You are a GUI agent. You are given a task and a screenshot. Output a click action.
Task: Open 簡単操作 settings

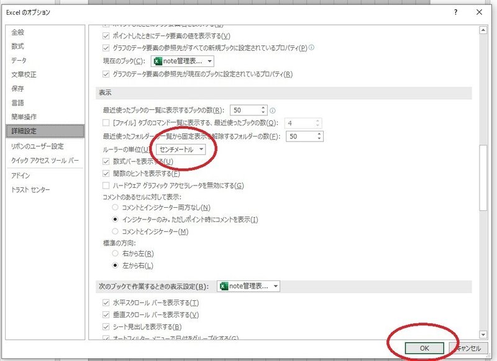coord(24,117)
